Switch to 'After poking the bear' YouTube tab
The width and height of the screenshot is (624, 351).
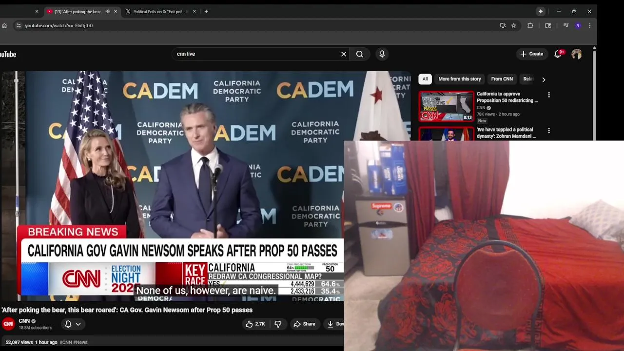78,11
